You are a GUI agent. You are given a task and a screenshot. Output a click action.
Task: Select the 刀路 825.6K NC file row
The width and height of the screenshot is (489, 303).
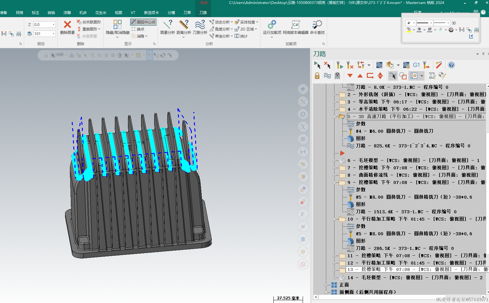(x=409, y=146)
